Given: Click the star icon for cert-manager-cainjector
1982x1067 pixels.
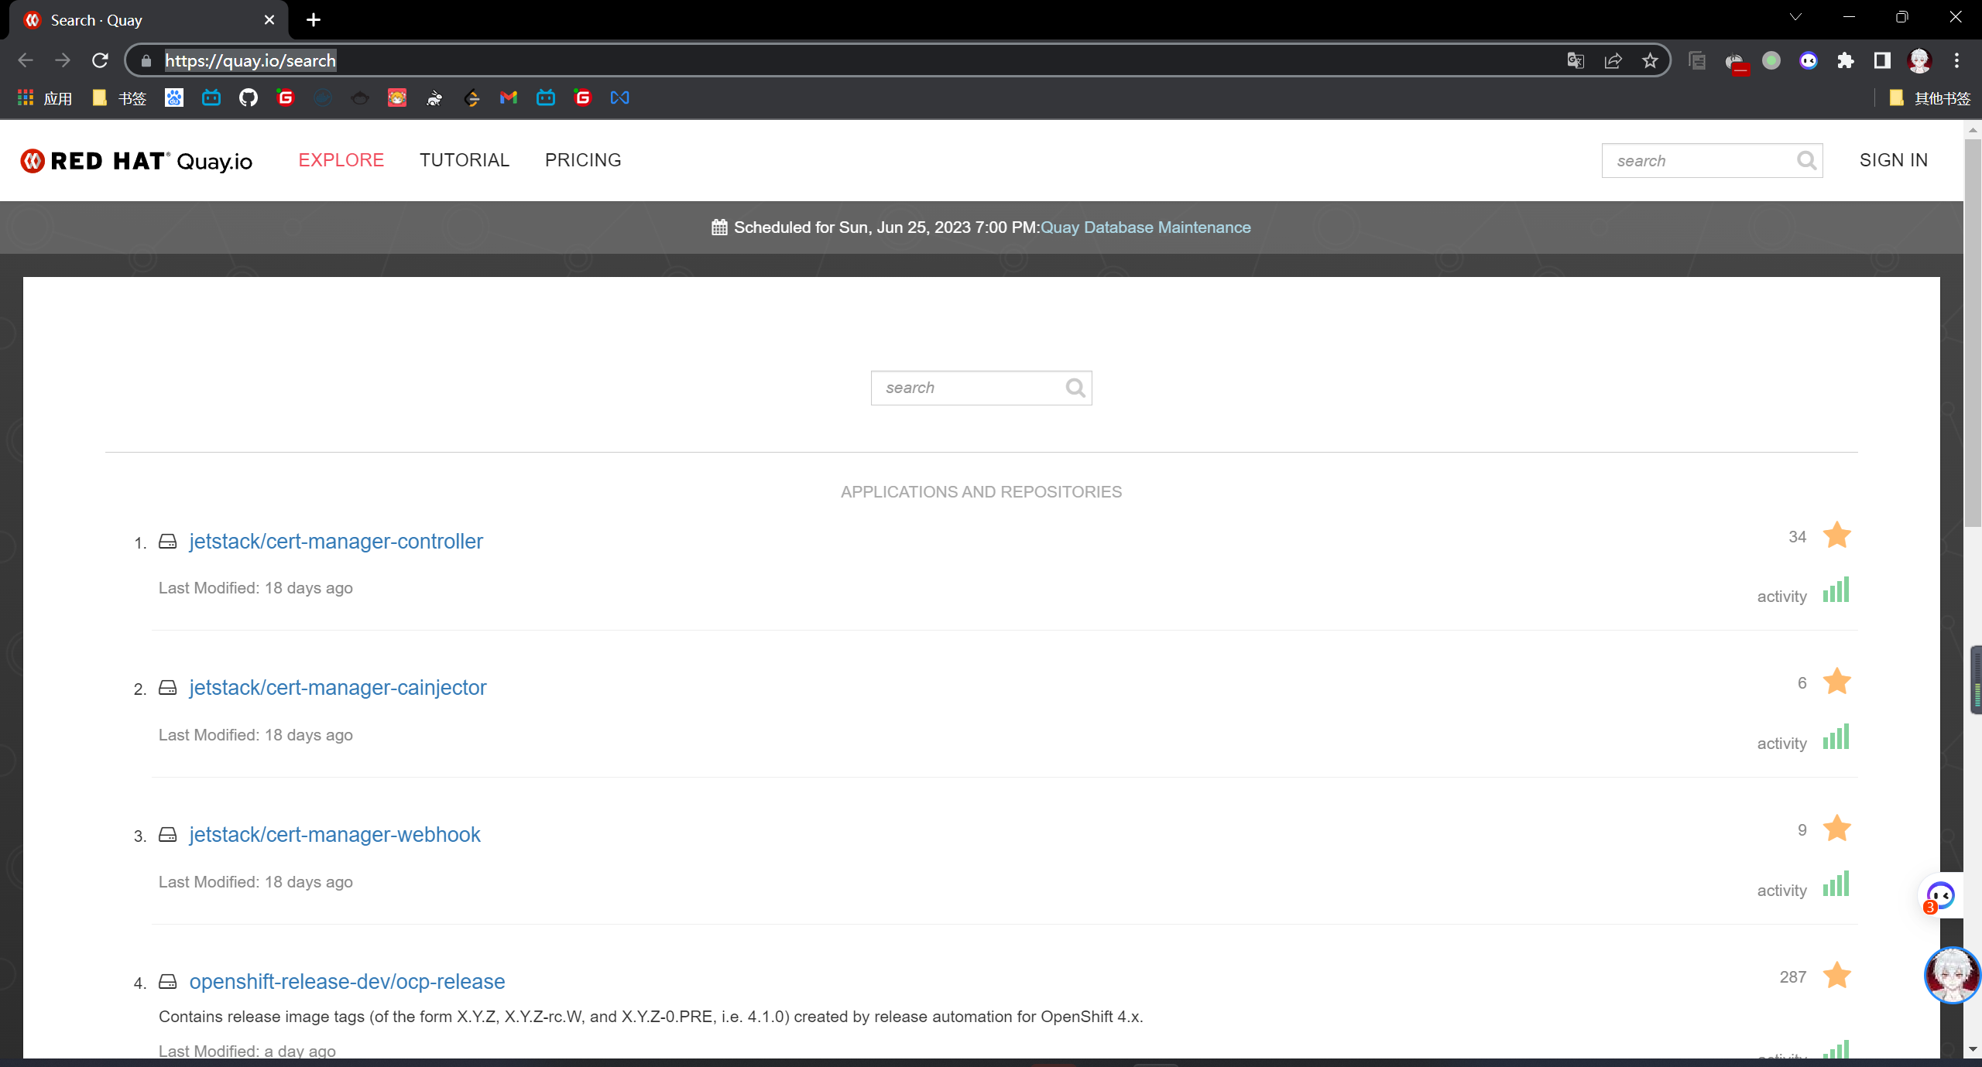Looking at the screenshot, I should pyautogui.click(x=1836, y=682).
